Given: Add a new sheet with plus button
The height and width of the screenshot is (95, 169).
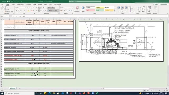Looking at the screenshot, I should click(20, 88).
